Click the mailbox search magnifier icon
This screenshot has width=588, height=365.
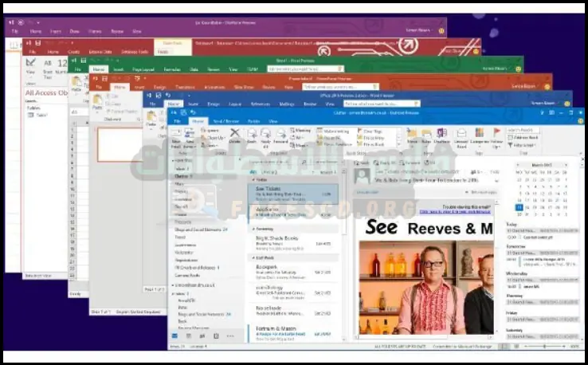[x=304, y=162]
